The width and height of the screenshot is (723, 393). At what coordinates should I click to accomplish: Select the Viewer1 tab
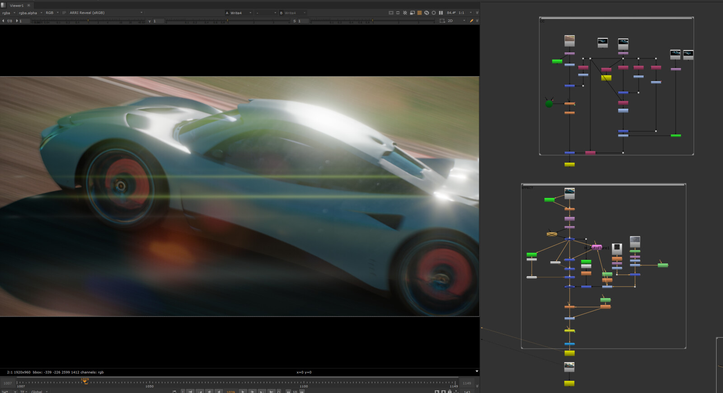(x=17, y=5)
